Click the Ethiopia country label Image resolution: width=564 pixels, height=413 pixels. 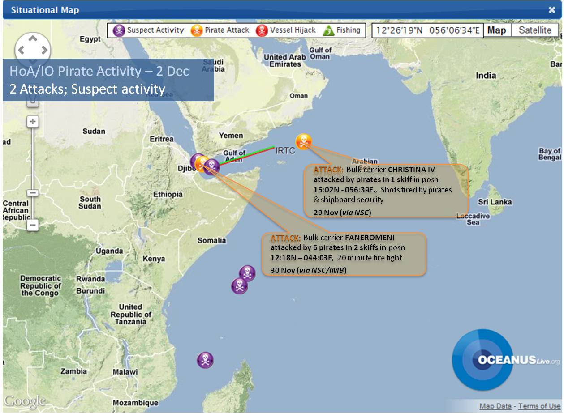(x=168, y=194)
